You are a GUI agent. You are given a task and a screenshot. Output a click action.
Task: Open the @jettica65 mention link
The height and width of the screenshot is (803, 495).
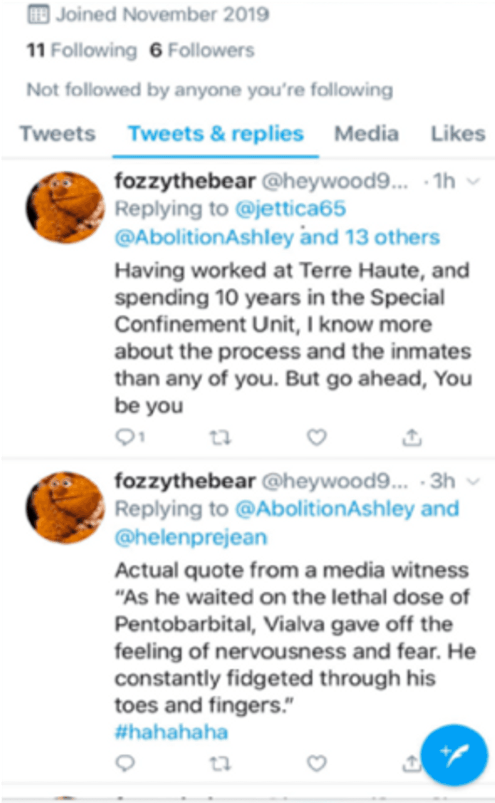(x=291, y=209)
